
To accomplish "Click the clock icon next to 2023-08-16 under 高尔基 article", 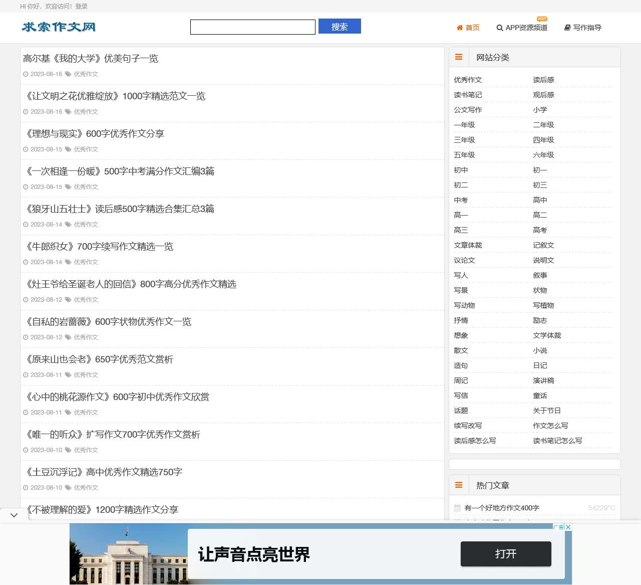I will (x=26, y=74).
